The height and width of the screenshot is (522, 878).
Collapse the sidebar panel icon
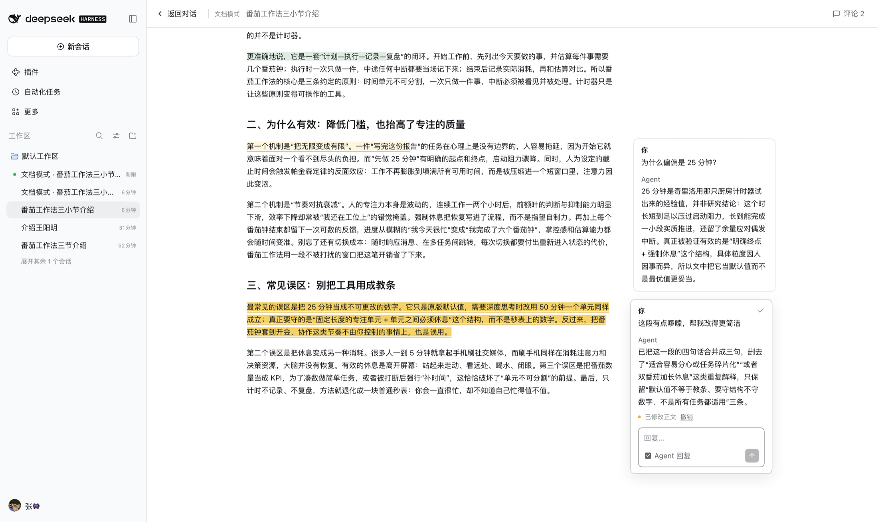(x=133, y=19)
